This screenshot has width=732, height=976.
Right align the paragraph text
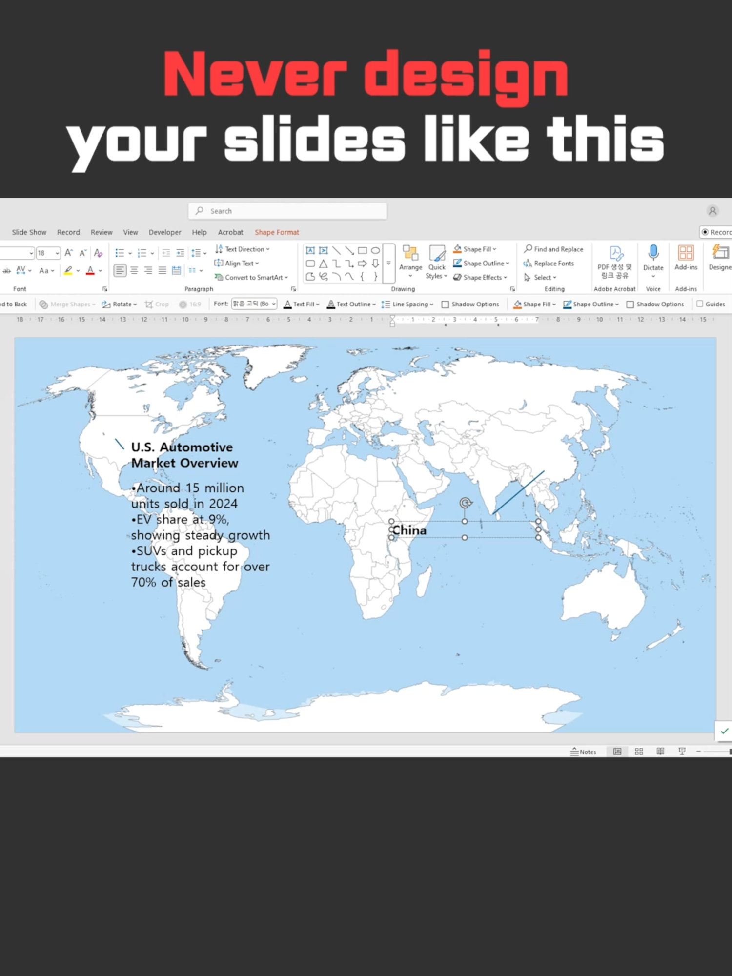tap(148, 270)
